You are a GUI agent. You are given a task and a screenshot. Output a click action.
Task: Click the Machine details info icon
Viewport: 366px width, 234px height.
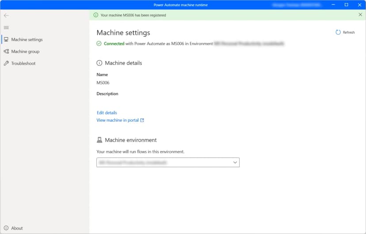pos(99,63)
